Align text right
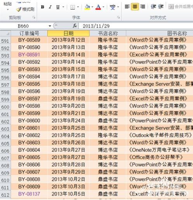This screenshot has width=193, height=200. [143, 7]
